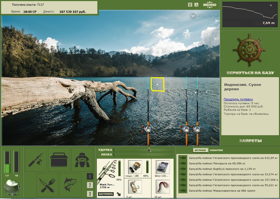Viewport: 280px width, 199px height.
Task: Open the МЕНЮ menu
Action: click(210, 5)
